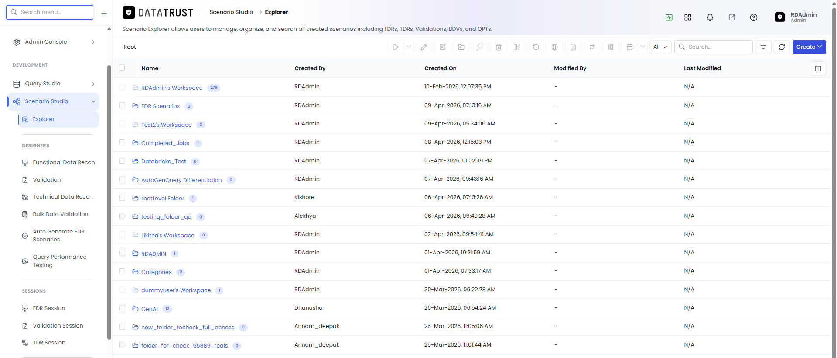Check the GenAI row checkbox

[122, 308]
